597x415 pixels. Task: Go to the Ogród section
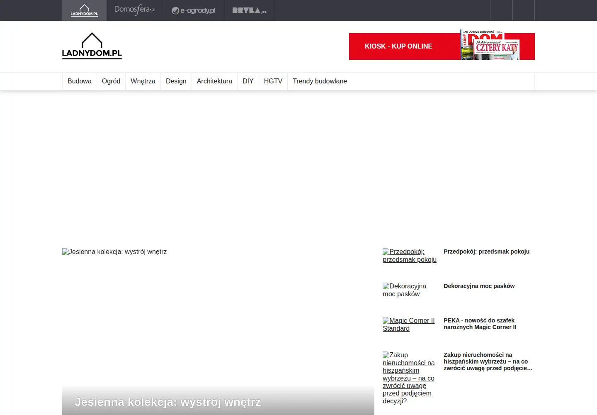point(111,81)
